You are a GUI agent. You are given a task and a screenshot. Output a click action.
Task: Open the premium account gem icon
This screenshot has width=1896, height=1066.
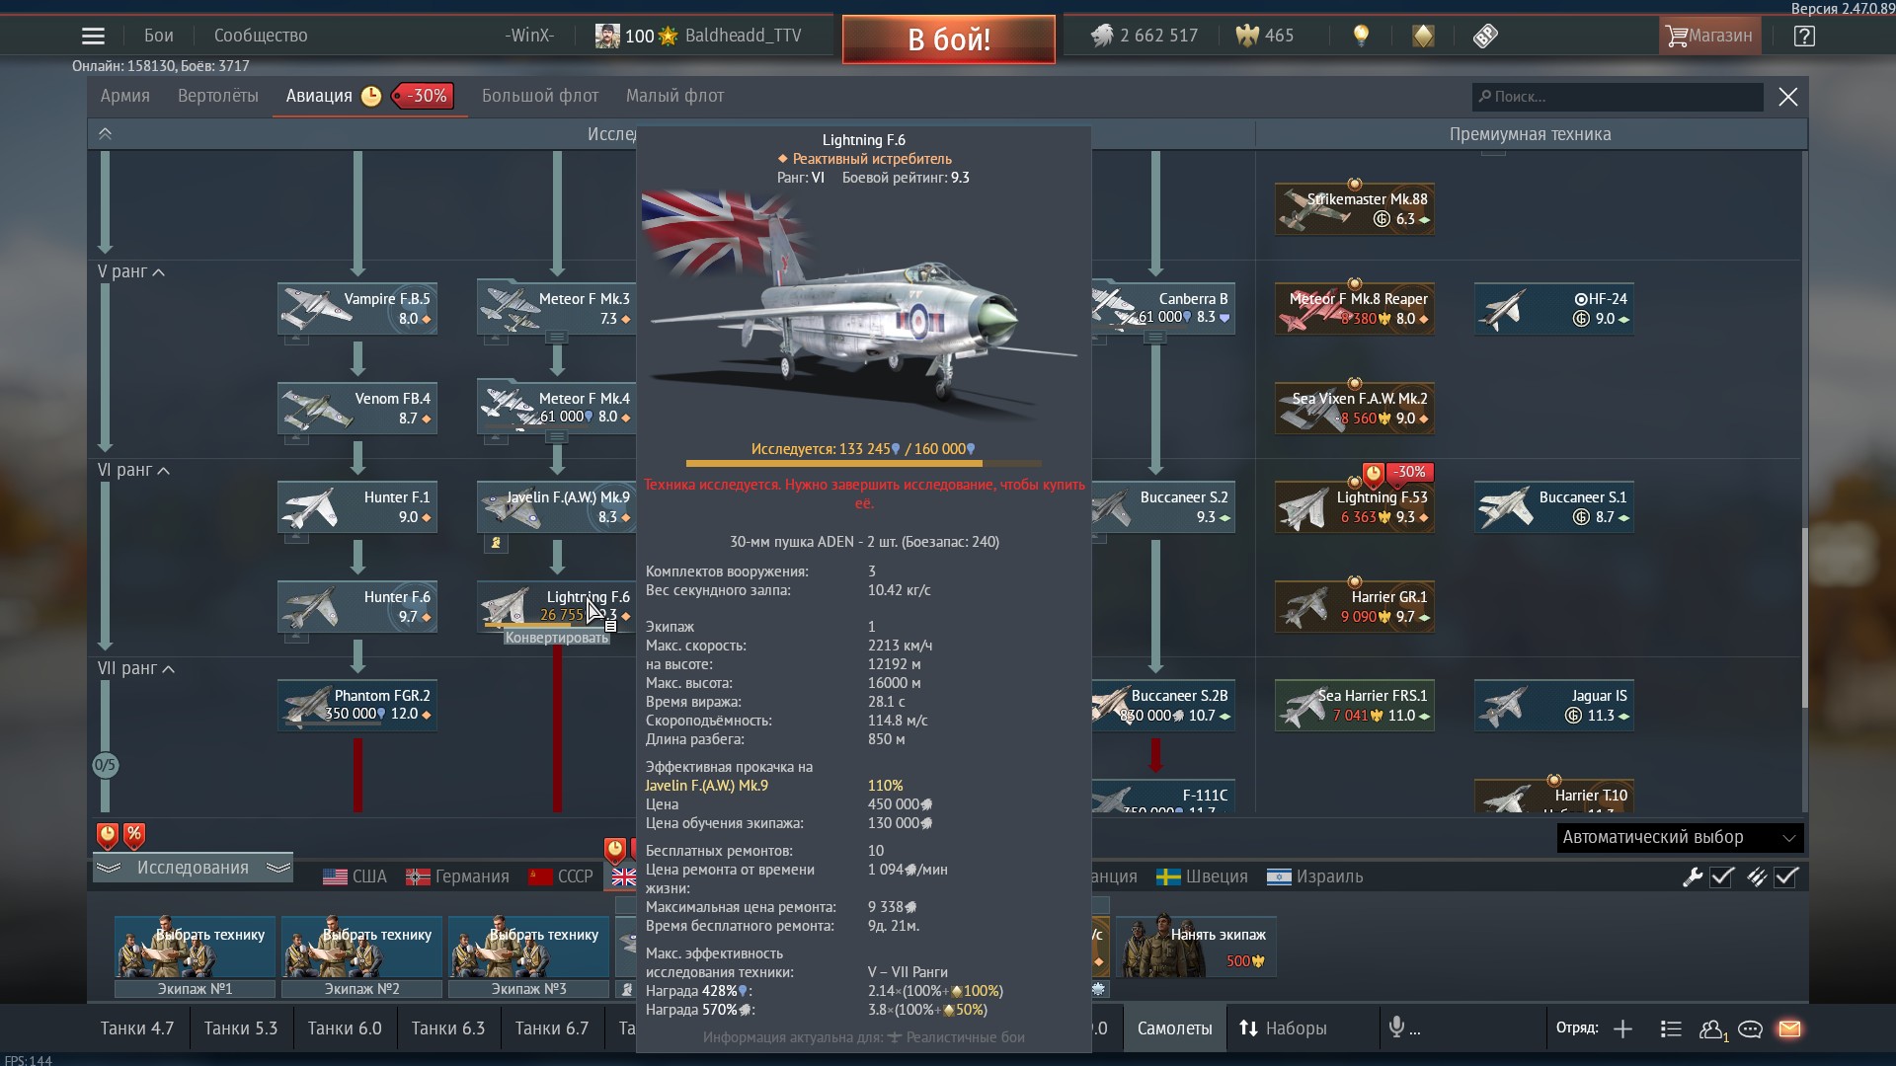pos(1423,36)
